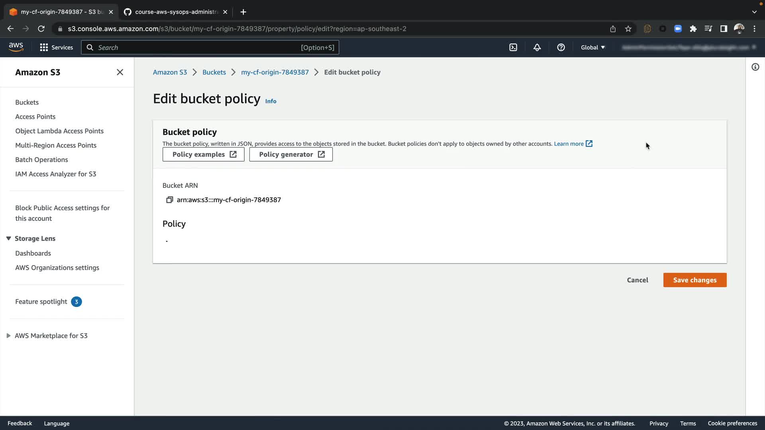
Task: Open AWS CloudShell icon in top bar
Action: point(513,47)
